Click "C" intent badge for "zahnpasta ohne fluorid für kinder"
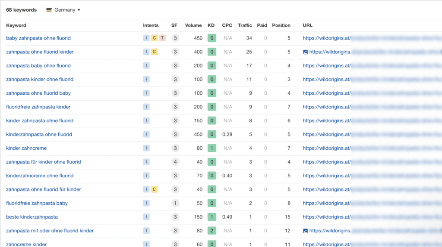Image resolution: width=442 pixels, height=247 pixels. [154, 190]
